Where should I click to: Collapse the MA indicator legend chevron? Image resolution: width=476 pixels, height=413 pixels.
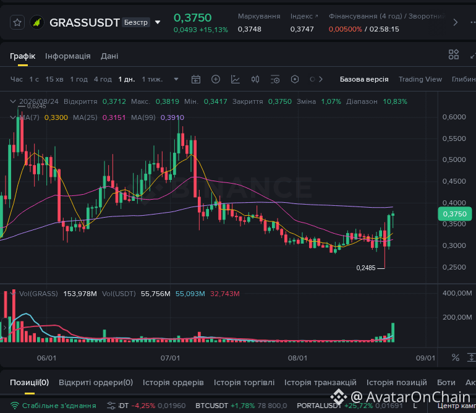point(13,117)
